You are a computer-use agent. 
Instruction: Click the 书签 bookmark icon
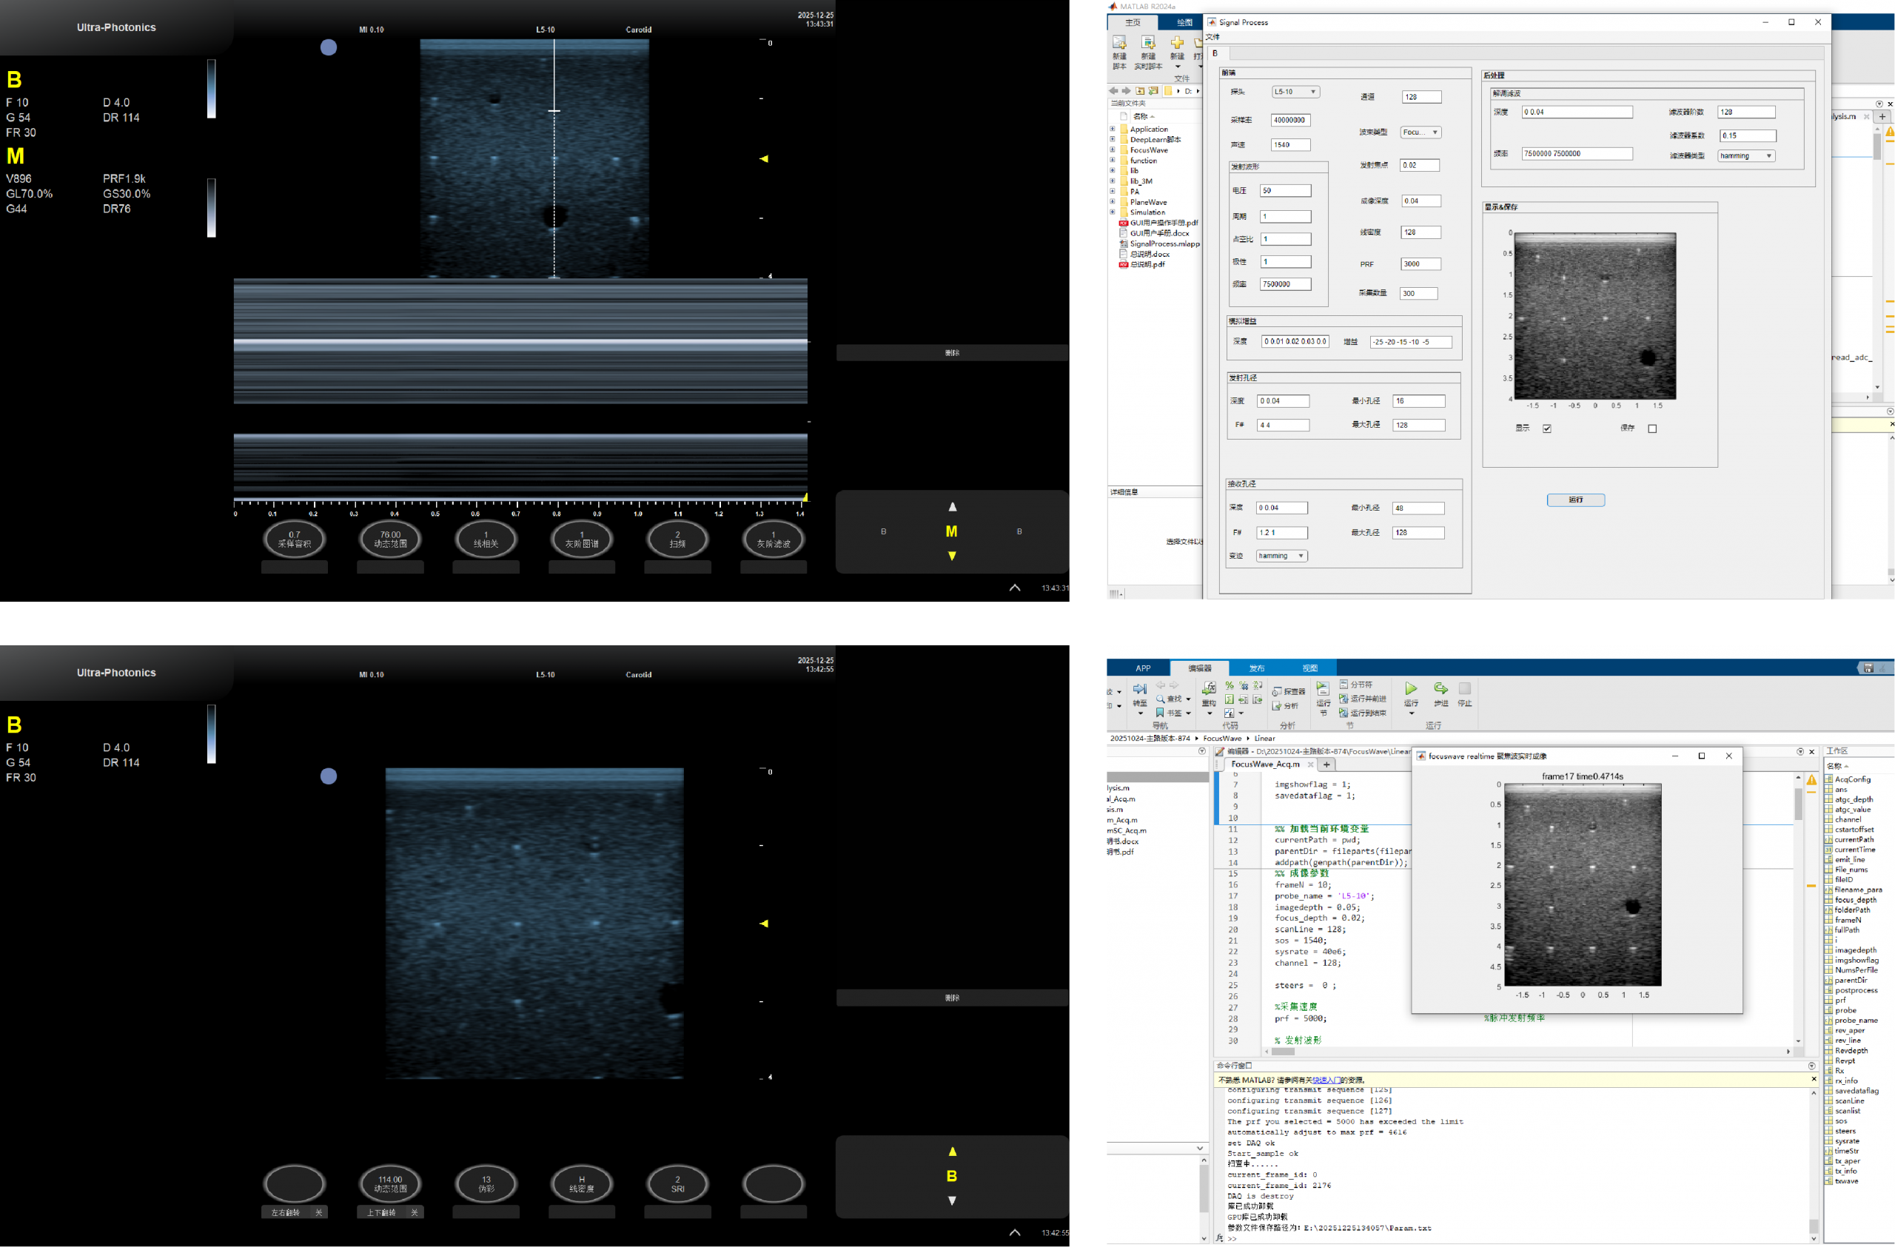coord(1161,713)
